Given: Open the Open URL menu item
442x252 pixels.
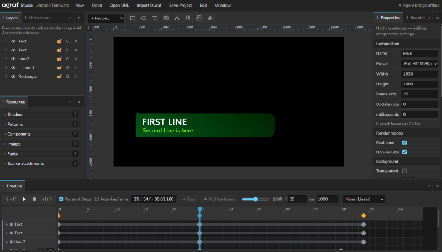Looking at the screenshot, I should 119,6.
